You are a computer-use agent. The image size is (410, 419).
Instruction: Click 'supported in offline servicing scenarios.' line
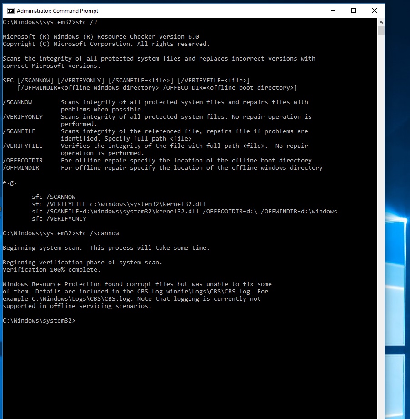click(77, 306)
